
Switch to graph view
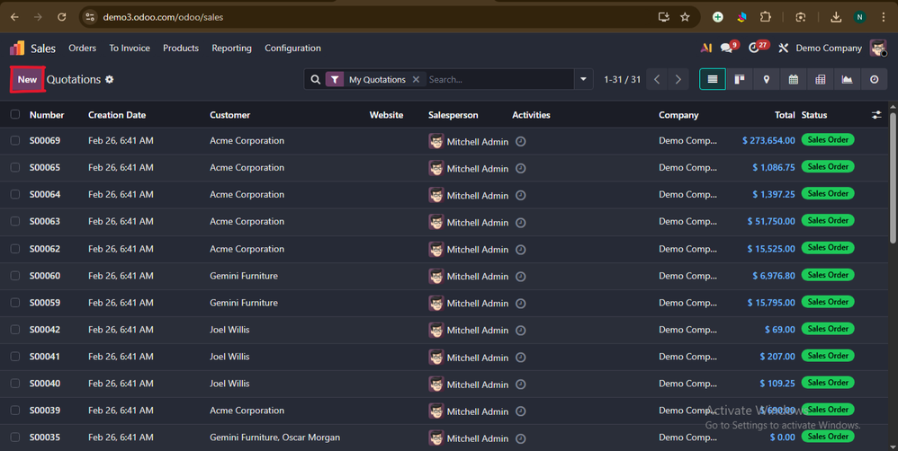point(847,79)
